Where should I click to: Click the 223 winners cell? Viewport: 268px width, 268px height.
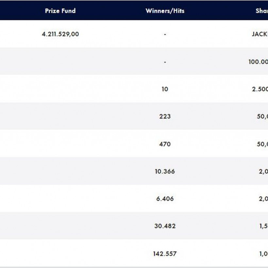pyautogui.click(x=165, y=116)
